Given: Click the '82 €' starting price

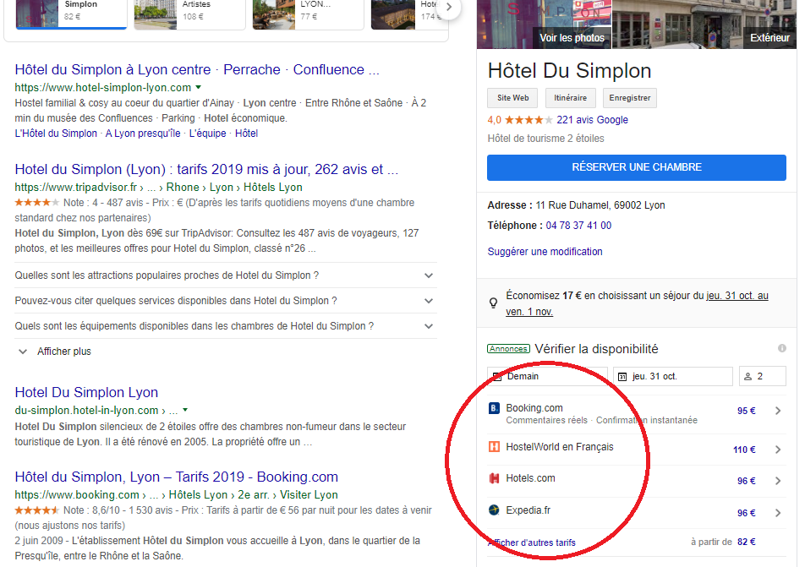Looking at the screenshot, I should point(747,542).
